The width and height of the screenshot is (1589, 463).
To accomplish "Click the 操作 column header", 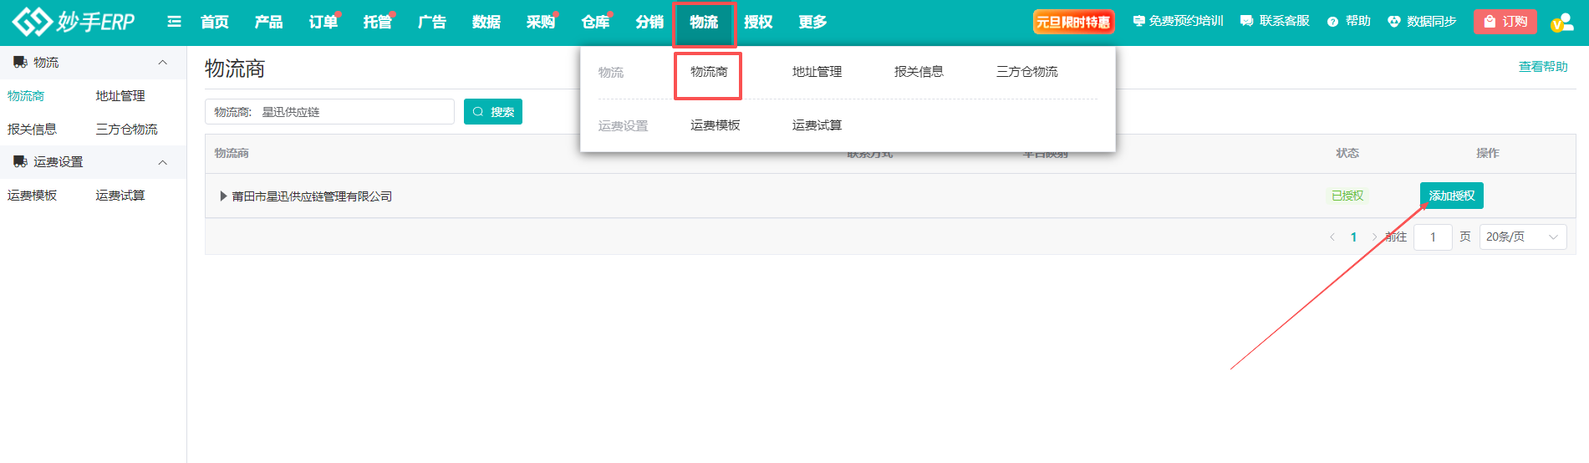I will click(1488, 154).
